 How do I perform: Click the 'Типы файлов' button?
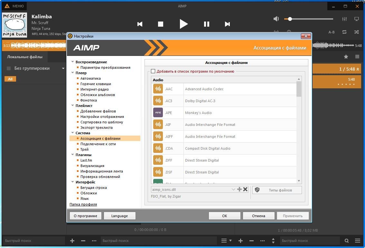click(277, 190)
